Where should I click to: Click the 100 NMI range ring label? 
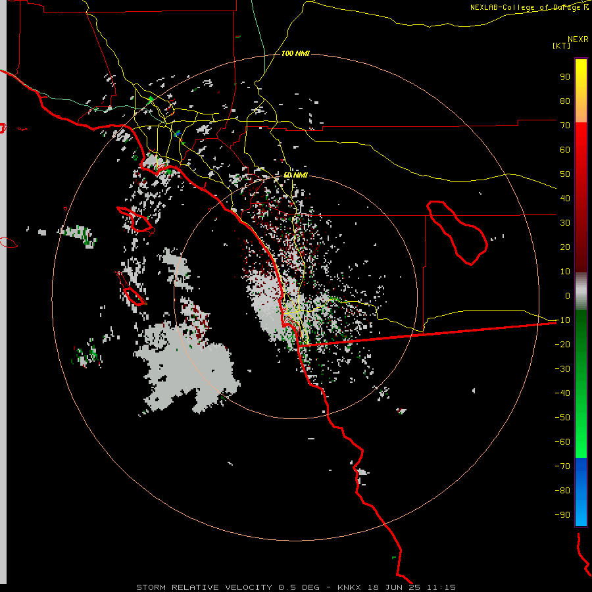295,53
